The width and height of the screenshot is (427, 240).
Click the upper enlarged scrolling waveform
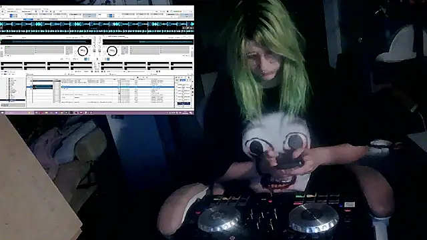pyautogui.click(x=97, y=24)
